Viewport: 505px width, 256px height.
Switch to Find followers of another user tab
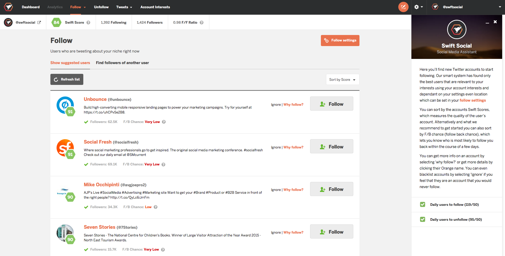point(122,63)
